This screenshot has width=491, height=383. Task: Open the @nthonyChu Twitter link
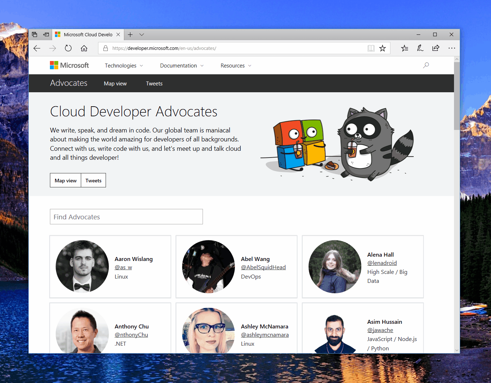131,335
